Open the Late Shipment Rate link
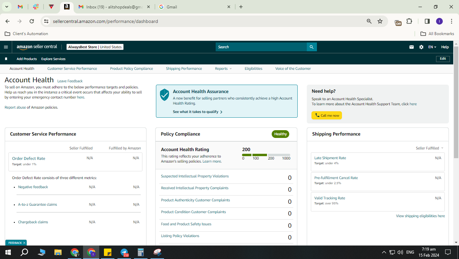This screenshot has width=459, height=259. [330, 158]
